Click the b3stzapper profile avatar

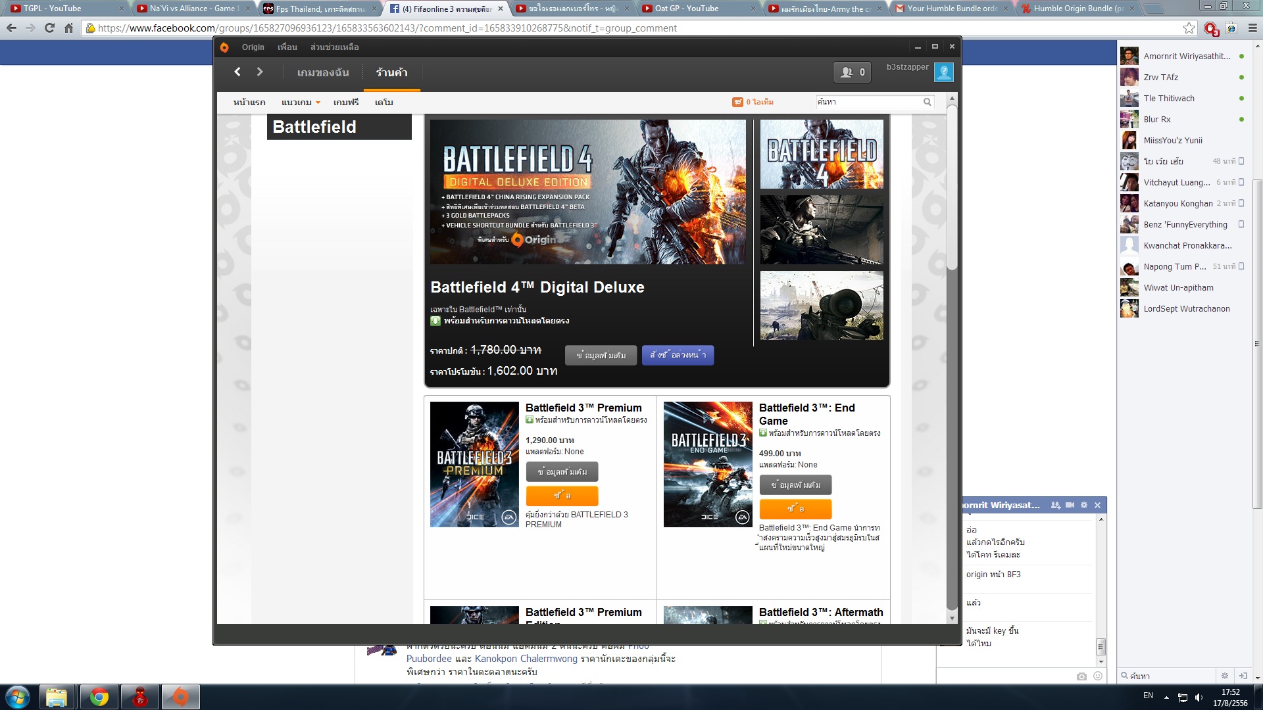[943, 72]
